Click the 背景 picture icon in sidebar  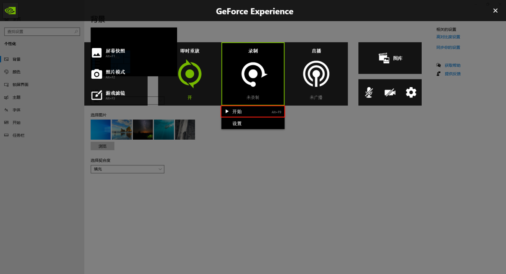pyautogui.click(x=6, y=59)
